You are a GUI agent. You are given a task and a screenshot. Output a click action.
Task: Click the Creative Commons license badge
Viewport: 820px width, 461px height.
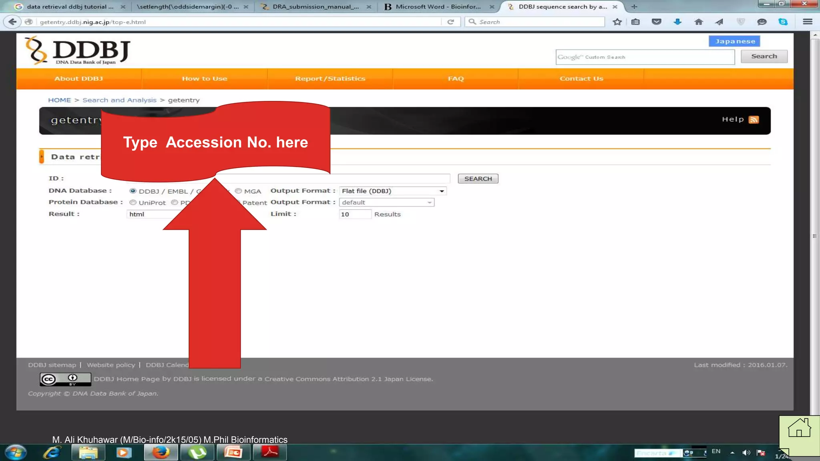pyautogui.click(x=65, y=379)
